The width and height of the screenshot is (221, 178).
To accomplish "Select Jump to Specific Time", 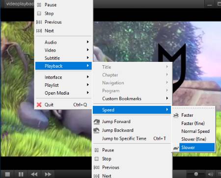I will (x=132, y=138).
